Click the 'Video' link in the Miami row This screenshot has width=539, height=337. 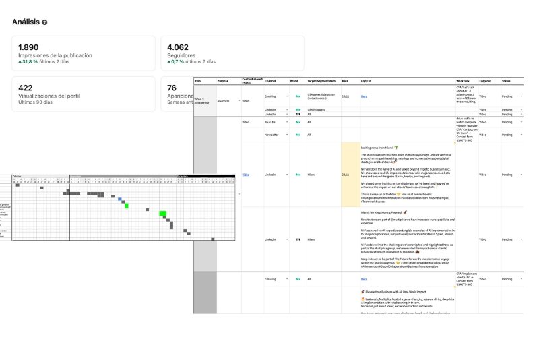point(245,174)
